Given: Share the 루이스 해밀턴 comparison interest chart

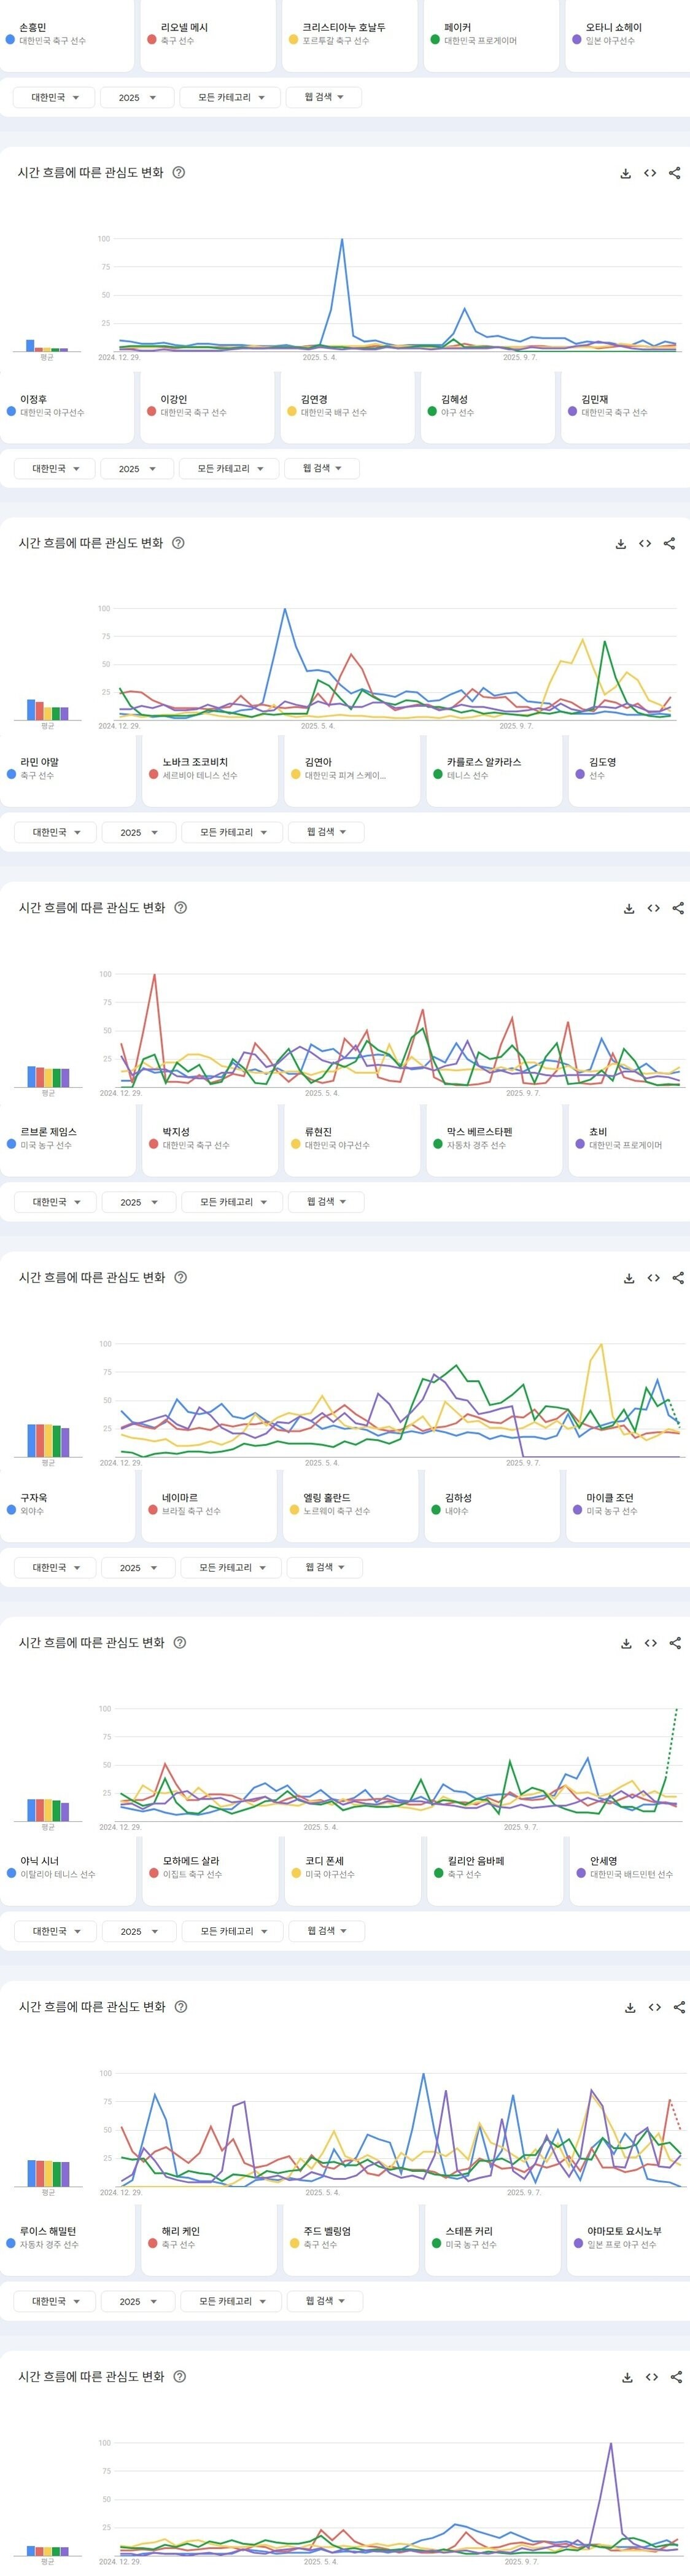Looking at the screenshot, I should point(677,2377).
